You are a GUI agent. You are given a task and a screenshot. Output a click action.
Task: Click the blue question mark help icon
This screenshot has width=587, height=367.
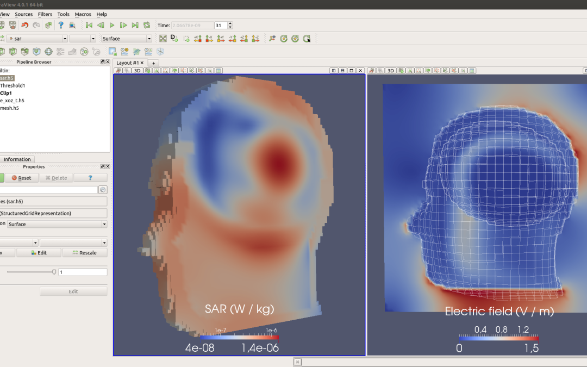pos(61,26)
